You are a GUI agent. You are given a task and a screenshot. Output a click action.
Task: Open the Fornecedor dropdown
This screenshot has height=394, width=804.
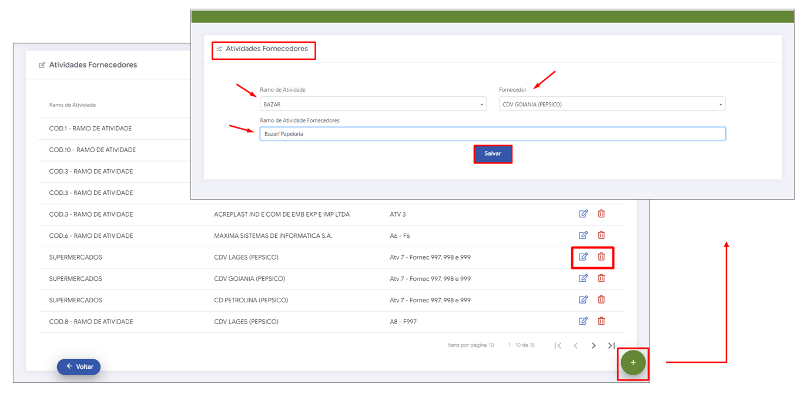point(612,105)
